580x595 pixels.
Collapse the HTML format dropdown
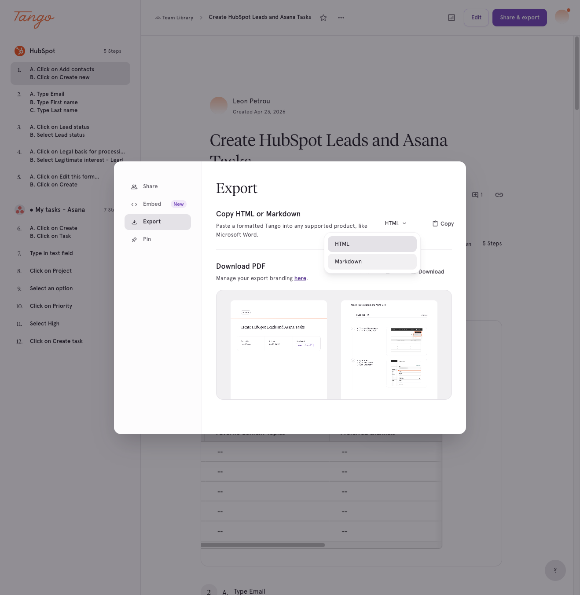(396, 223)
